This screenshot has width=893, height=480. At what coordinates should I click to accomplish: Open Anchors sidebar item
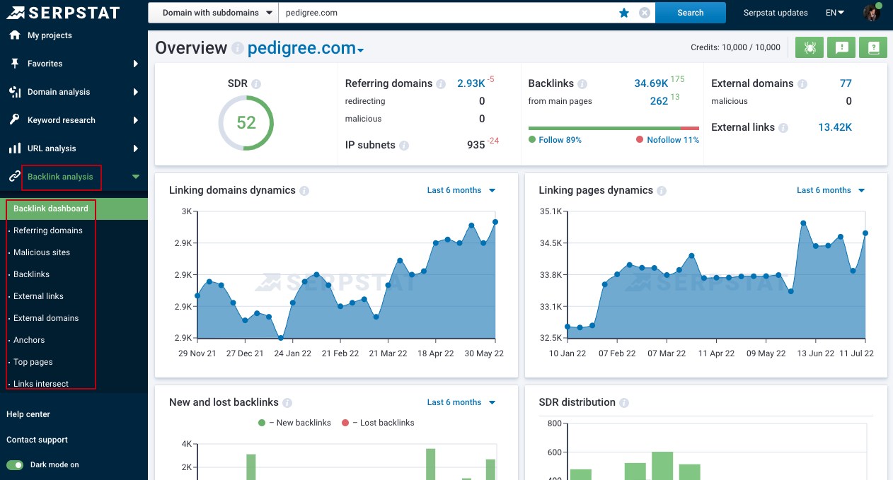(29, 340)
